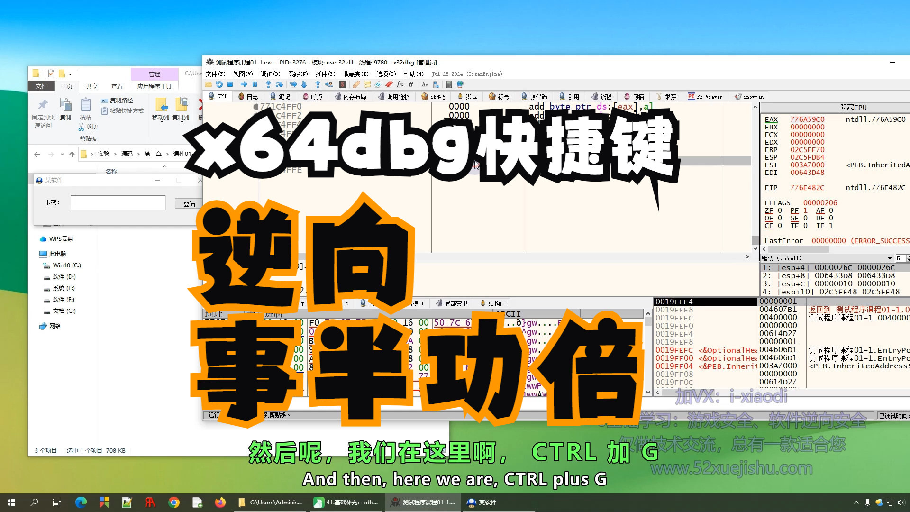Open the 插件(P) menu
910x512 pixels.
pyautogui.click(x=325, y=74)
